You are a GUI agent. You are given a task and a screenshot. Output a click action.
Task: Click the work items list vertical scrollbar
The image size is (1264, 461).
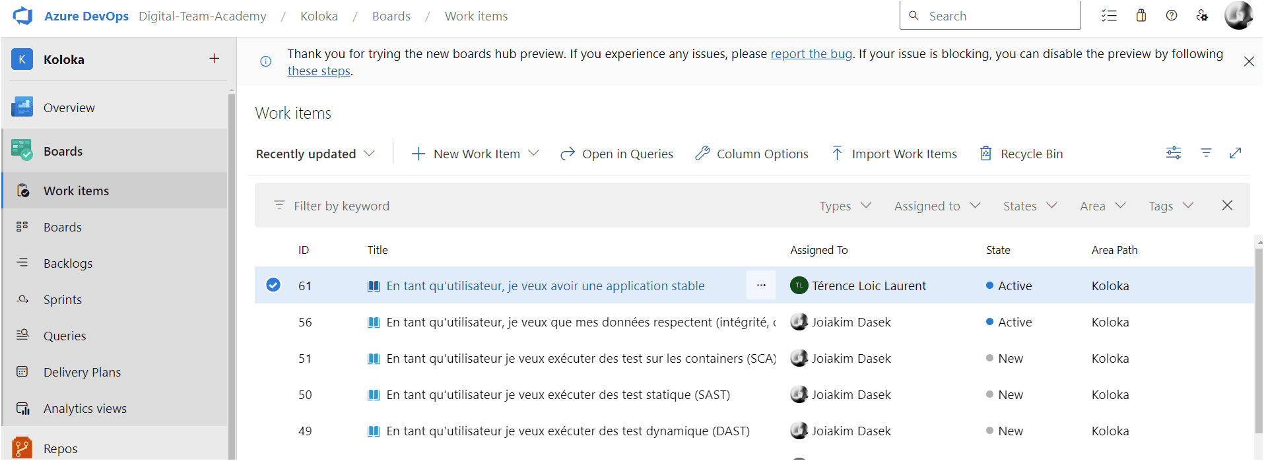pos(1259,340)
